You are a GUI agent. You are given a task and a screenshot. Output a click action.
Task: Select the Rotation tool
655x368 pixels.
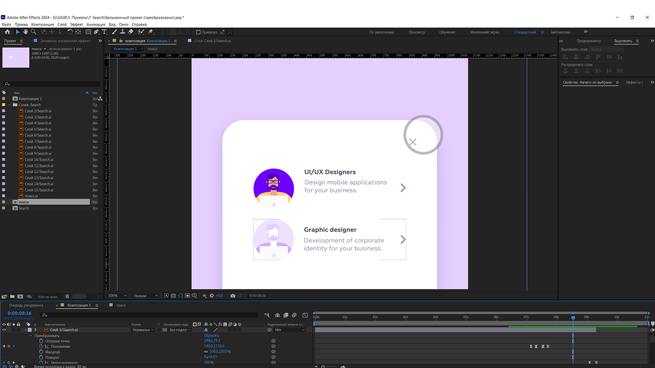(70, 32)
